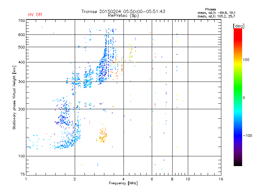
Task: Click the 'Frequency [MHz]' axis title
Action: click(123, 183)
